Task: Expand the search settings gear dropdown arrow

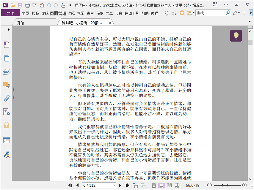Action: pyautogui.click(x=239, y=13)
